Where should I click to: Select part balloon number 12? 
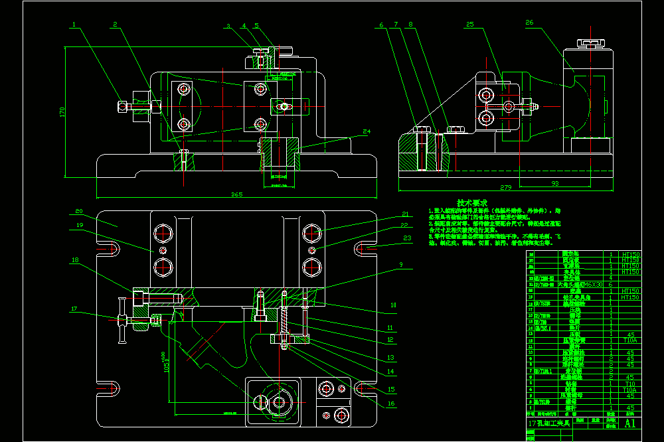coord(390,340)
